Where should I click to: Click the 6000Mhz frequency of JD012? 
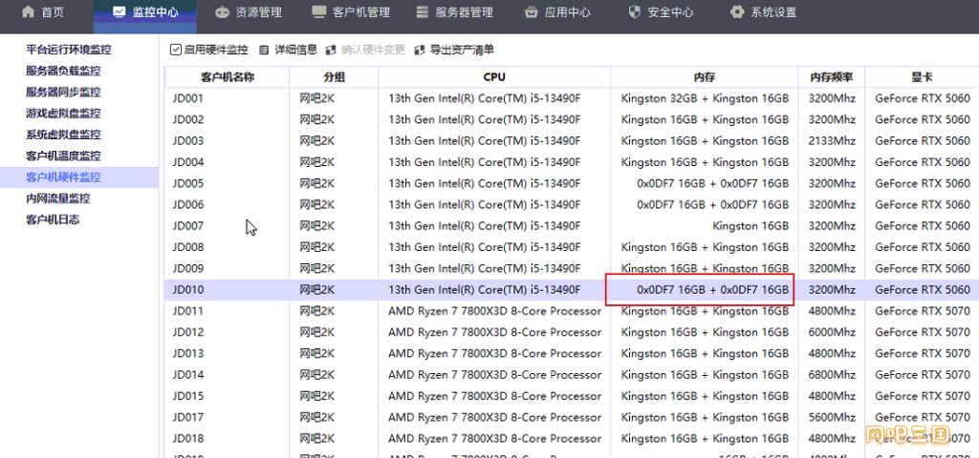[x=832, y=332]
